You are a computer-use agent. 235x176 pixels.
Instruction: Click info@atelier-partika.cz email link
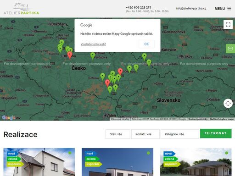click(x=191, y=8)
